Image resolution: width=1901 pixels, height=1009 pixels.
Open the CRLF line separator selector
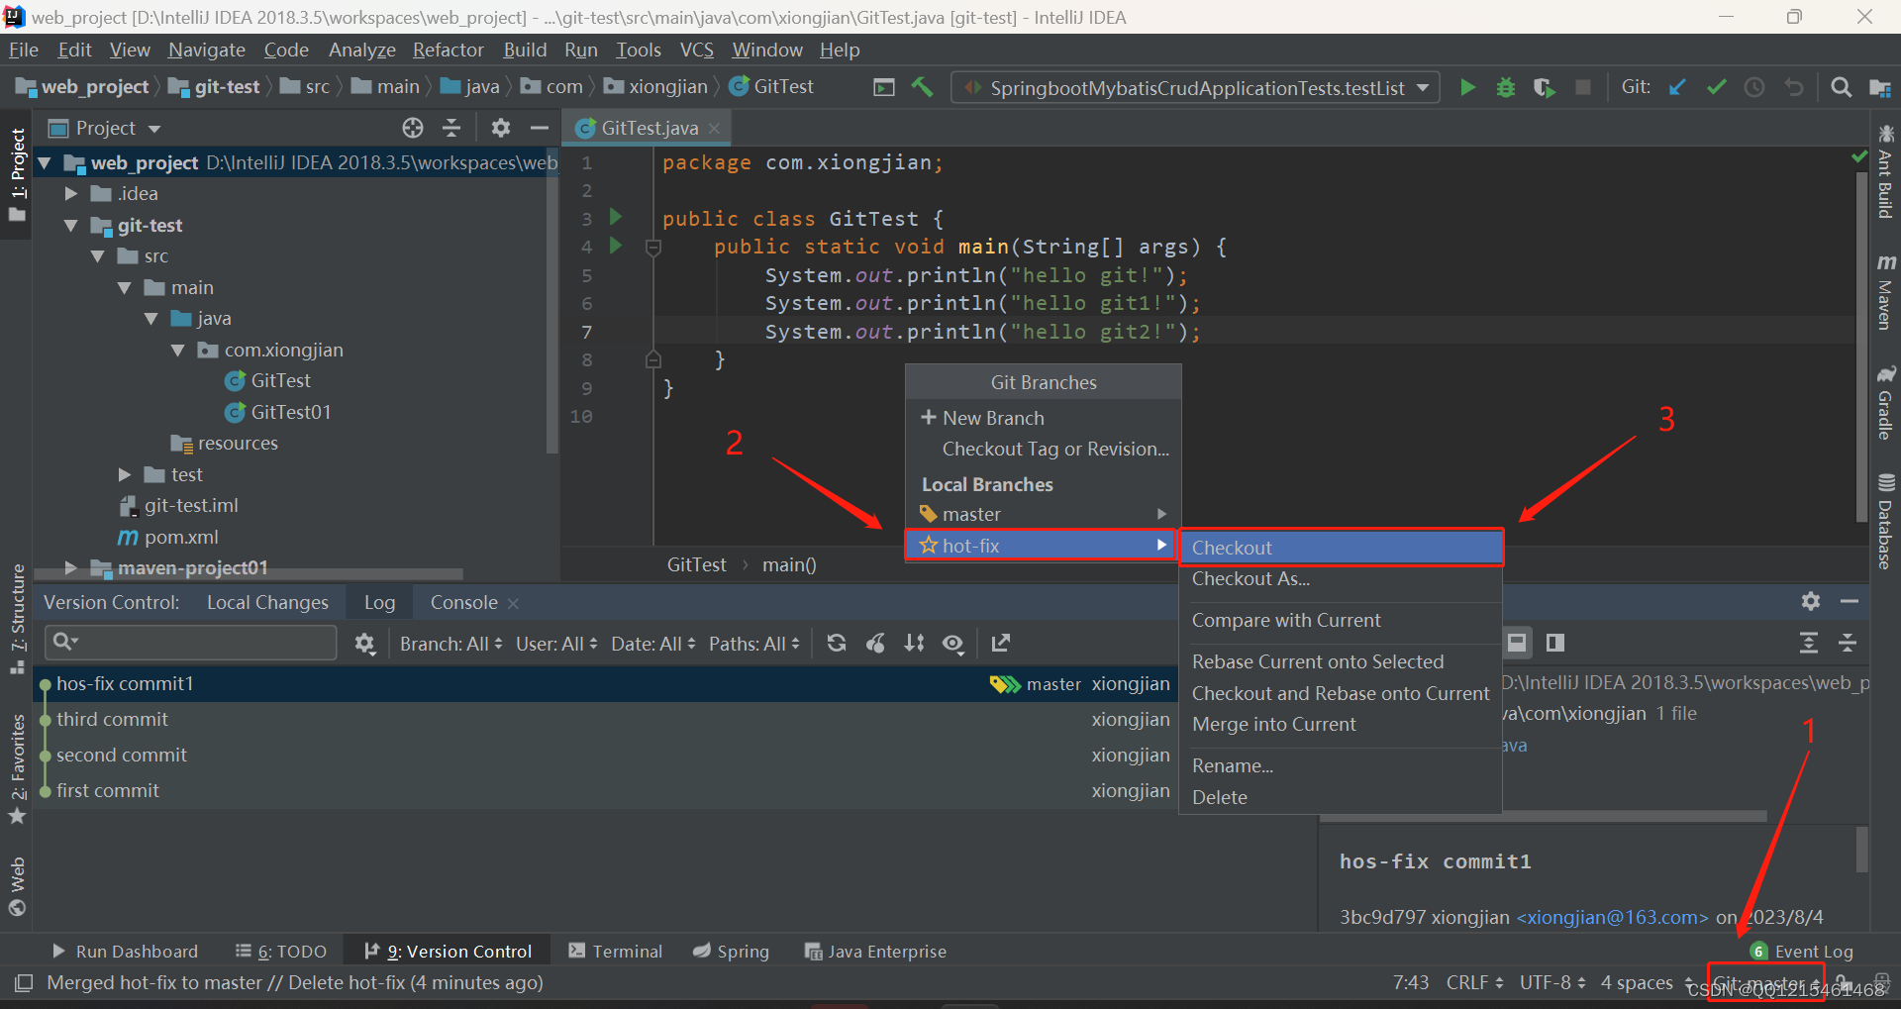point(1474,982)
